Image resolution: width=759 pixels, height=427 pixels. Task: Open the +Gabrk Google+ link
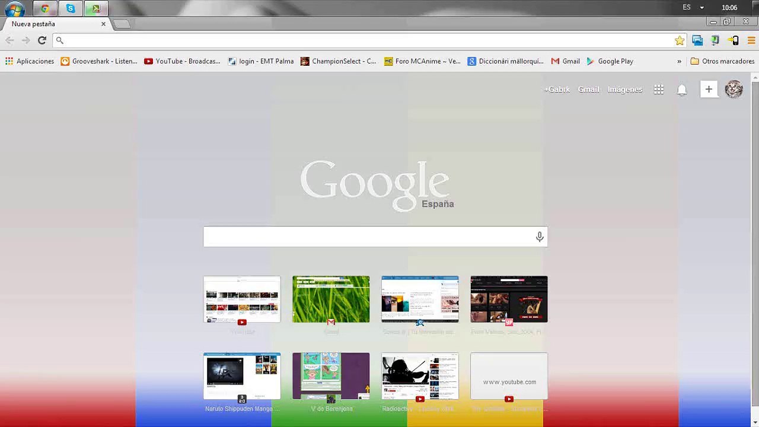557,90
